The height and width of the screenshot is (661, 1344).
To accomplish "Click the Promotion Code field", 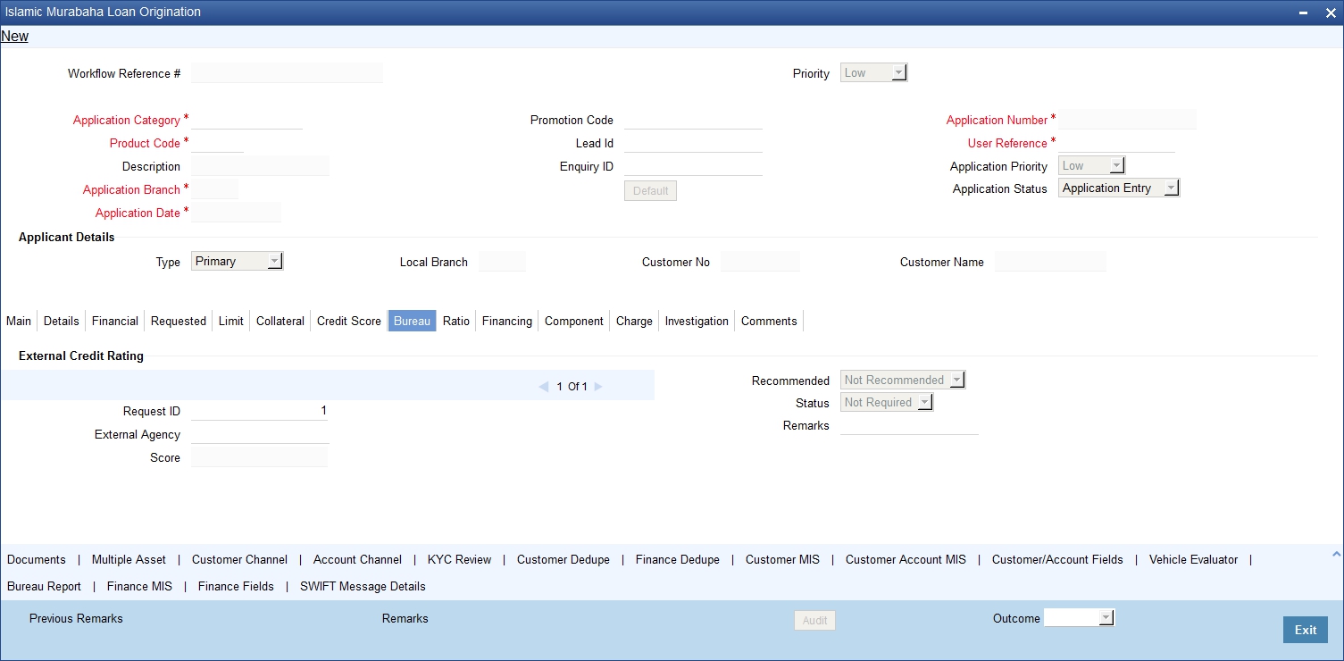I will (693, 120).
